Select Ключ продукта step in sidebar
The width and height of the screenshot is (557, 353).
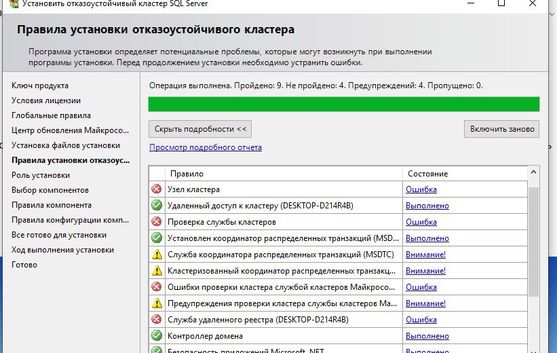pos(40,86)
